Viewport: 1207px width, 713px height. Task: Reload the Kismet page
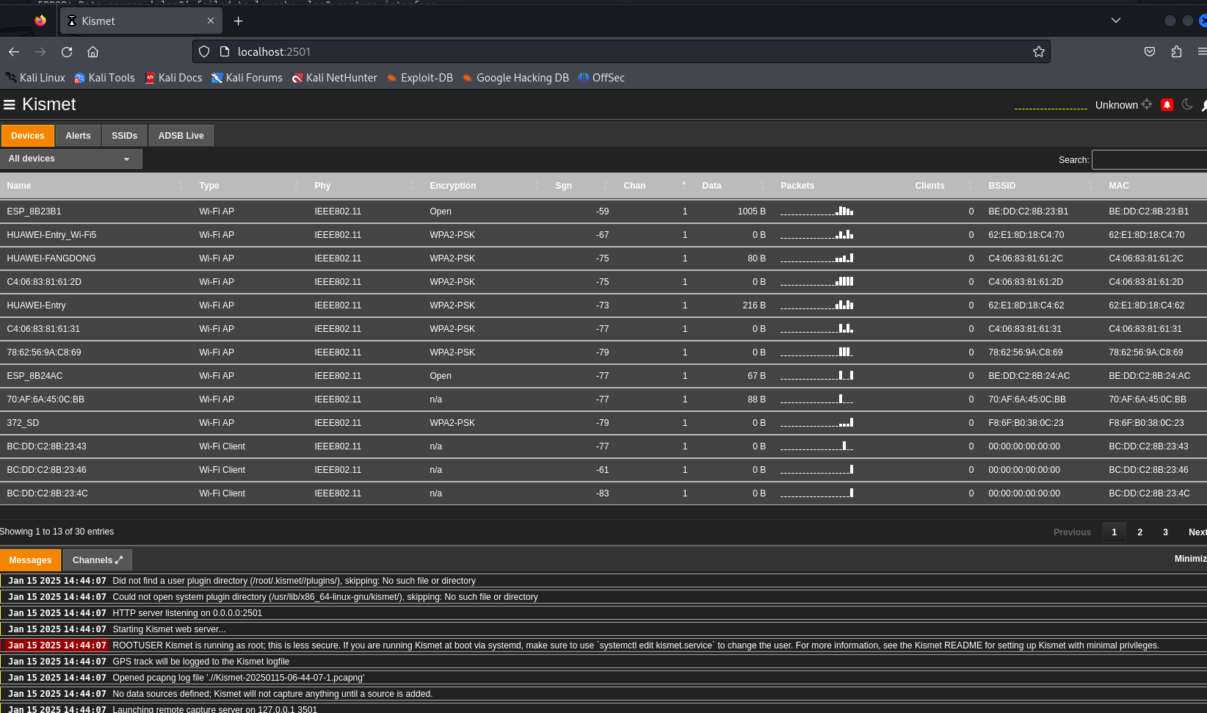click(67, 51)
